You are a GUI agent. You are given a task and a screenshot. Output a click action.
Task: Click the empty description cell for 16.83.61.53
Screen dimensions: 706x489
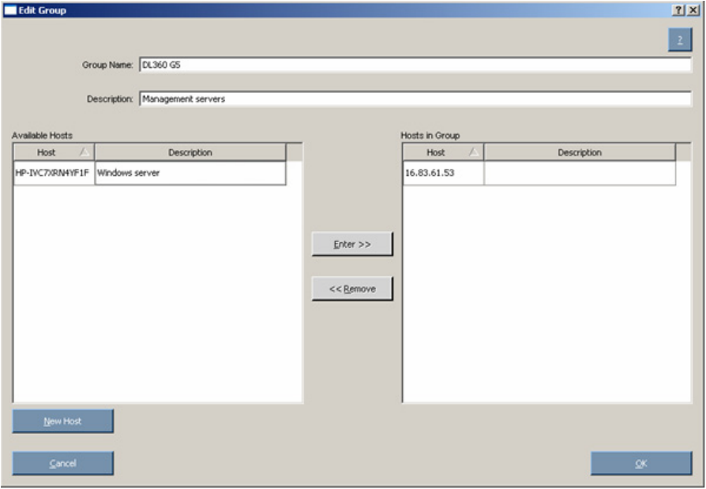click(580, 173)
